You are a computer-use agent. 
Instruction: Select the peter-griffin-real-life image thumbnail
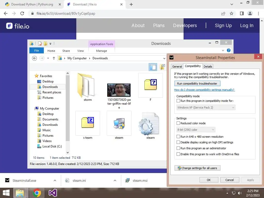pyautogui.click(x=119, y=90)
